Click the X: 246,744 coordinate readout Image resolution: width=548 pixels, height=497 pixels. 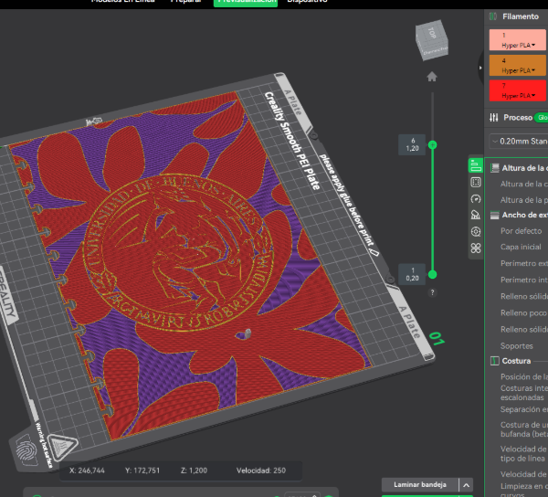(x=87, y=471)
